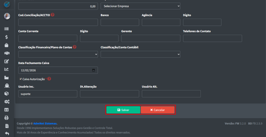The image size is (266, 137).
Task: Open calendar picker for Data Fechamento Caixa
Action: click(x=94, y=70)
